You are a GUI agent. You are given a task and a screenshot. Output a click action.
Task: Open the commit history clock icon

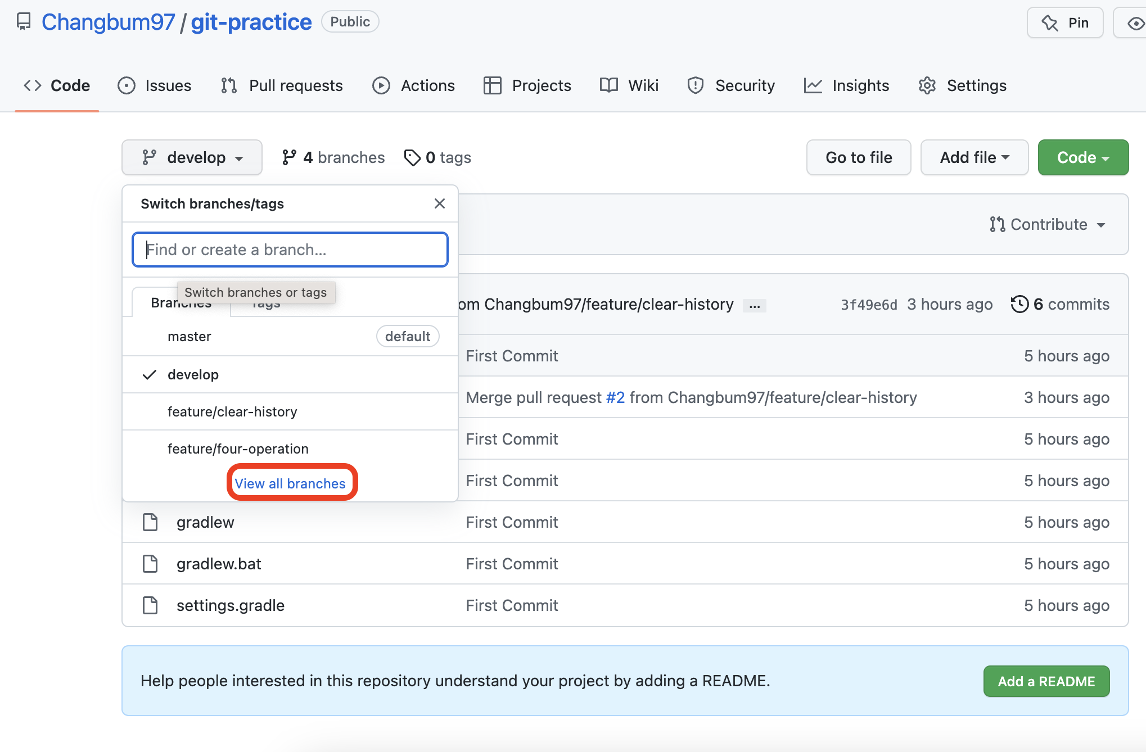pos(1019,304)
